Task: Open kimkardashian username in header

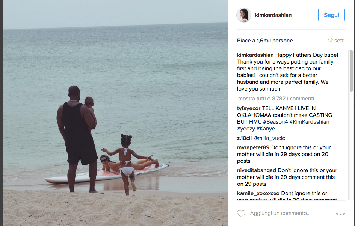Action: [x=273, y=15]
